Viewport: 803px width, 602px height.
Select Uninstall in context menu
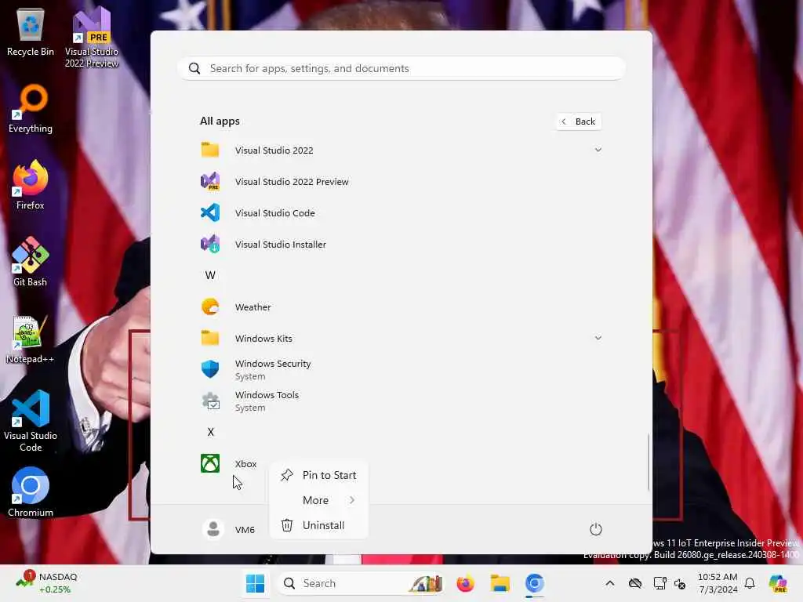coord(318,525)
